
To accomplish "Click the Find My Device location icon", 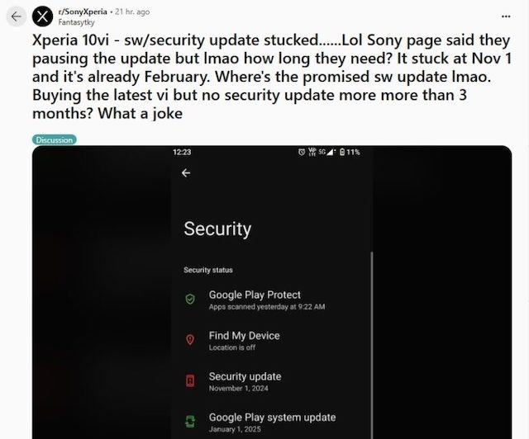I will tap(190, 339).
